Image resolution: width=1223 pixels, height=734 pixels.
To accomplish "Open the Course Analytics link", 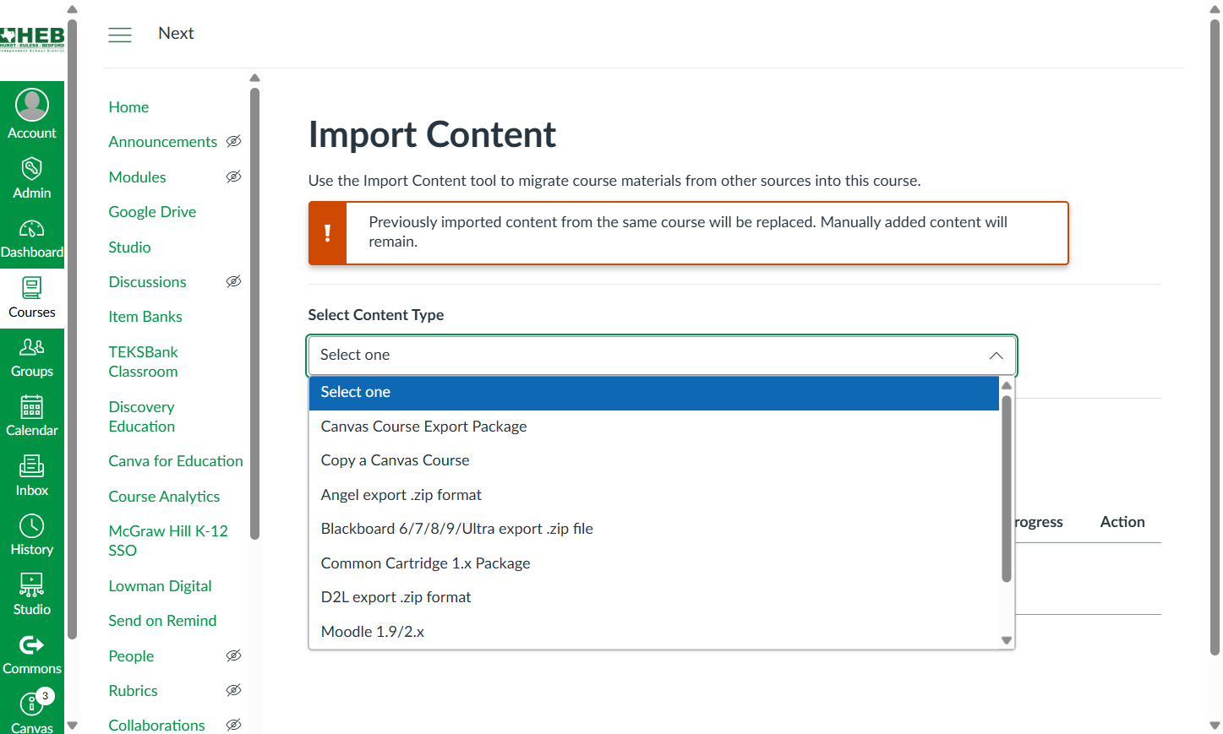I will click(x=164, y=497).
